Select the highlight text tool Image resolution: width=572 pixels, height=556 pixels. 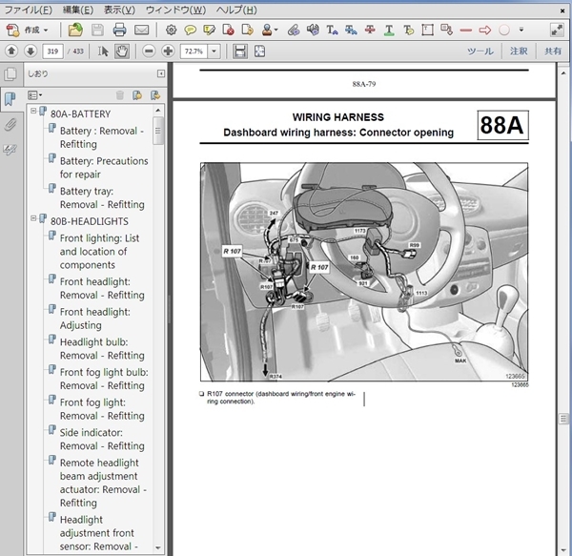coord(210,30)
